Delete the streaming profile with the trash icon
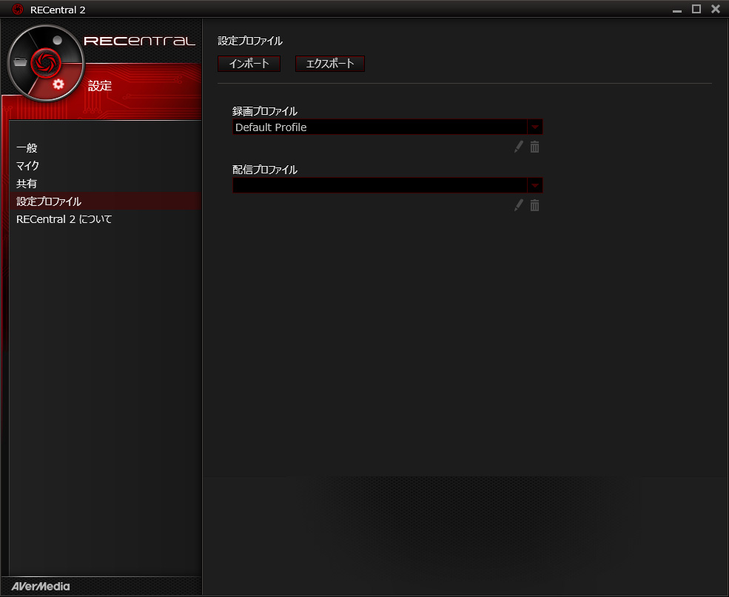Image resolution: width=729 pixels, height=597 pixels. [x=534, y=205]
